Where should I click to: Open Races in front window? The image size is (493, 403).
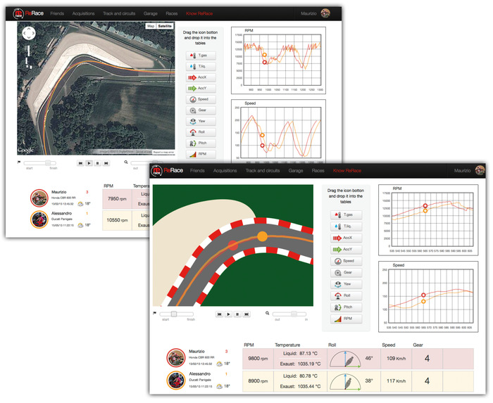[x=318, y=170]
